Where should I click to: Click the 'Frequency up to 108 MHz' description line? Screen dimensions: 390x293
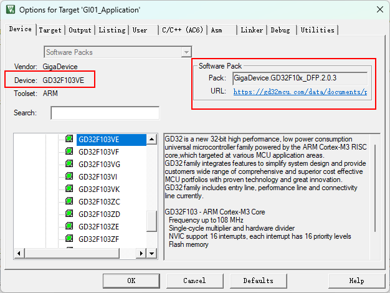(x=206, y=220)
